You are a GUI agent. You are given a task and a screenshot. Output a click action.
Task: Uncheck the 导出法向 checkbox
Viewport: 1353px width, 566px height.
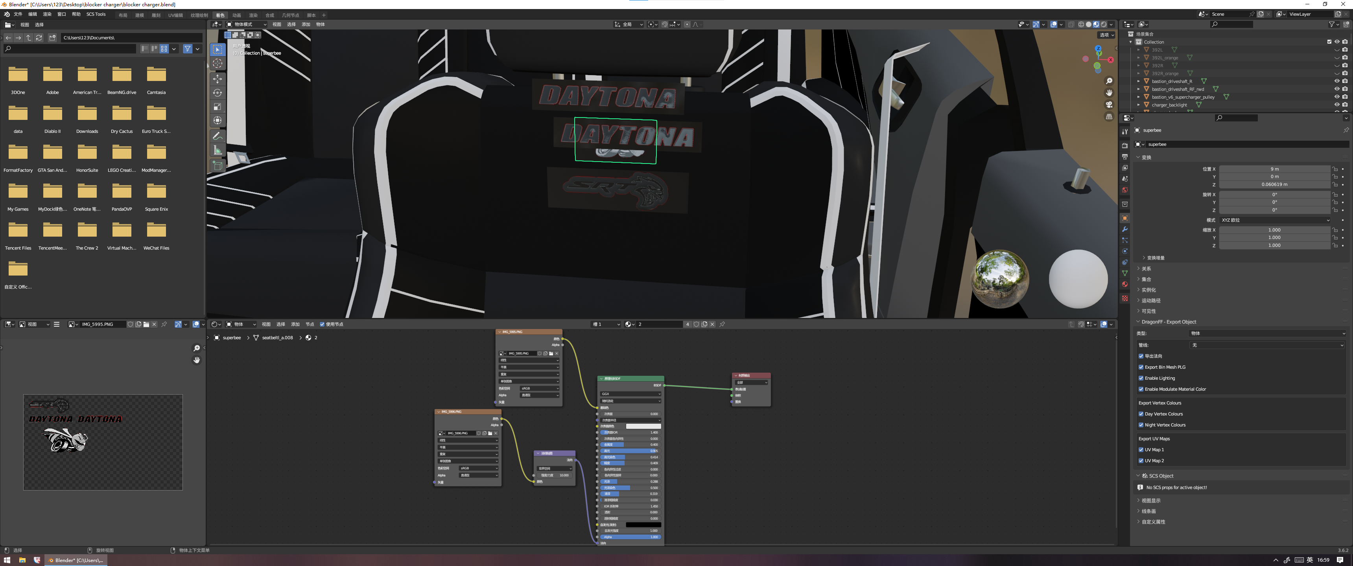point(1141,356)
